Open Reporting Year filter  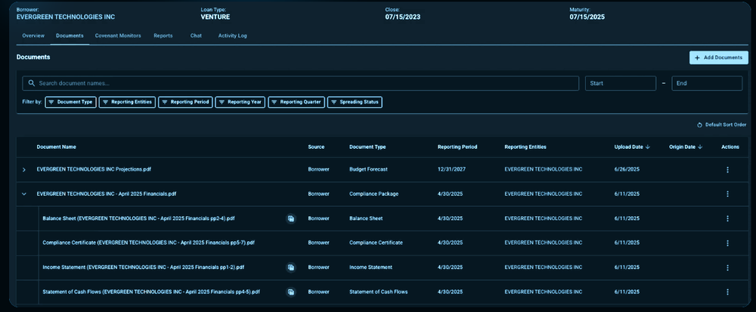click(x=240, y=103)
